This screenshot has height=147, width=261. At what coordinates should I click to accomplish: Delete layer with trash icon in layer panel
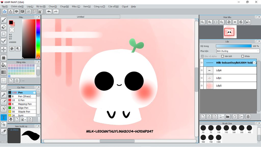pyautogui.click(x=248, y=116)
